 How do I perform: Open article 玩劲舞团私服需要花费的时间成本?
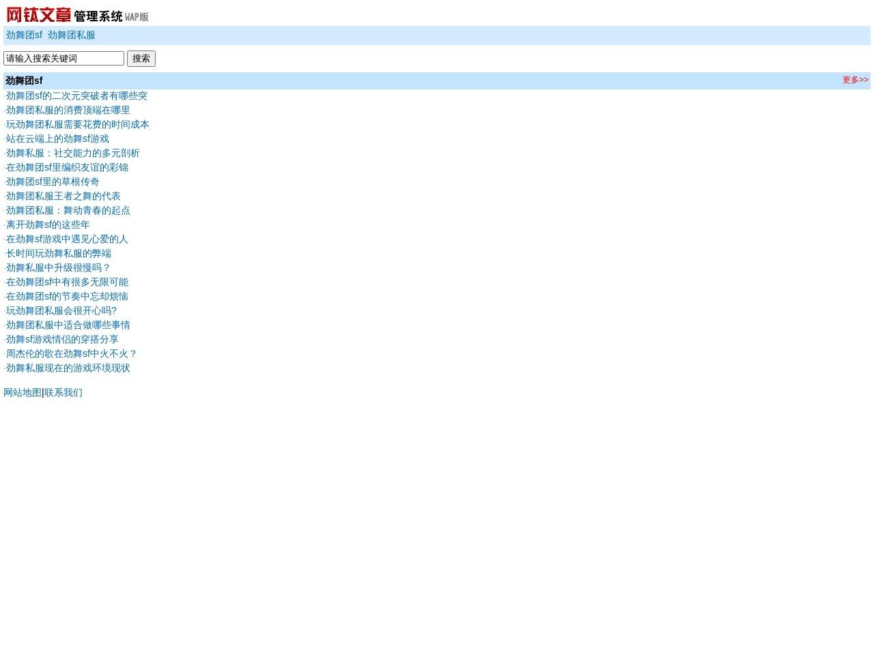click(77, 125)
